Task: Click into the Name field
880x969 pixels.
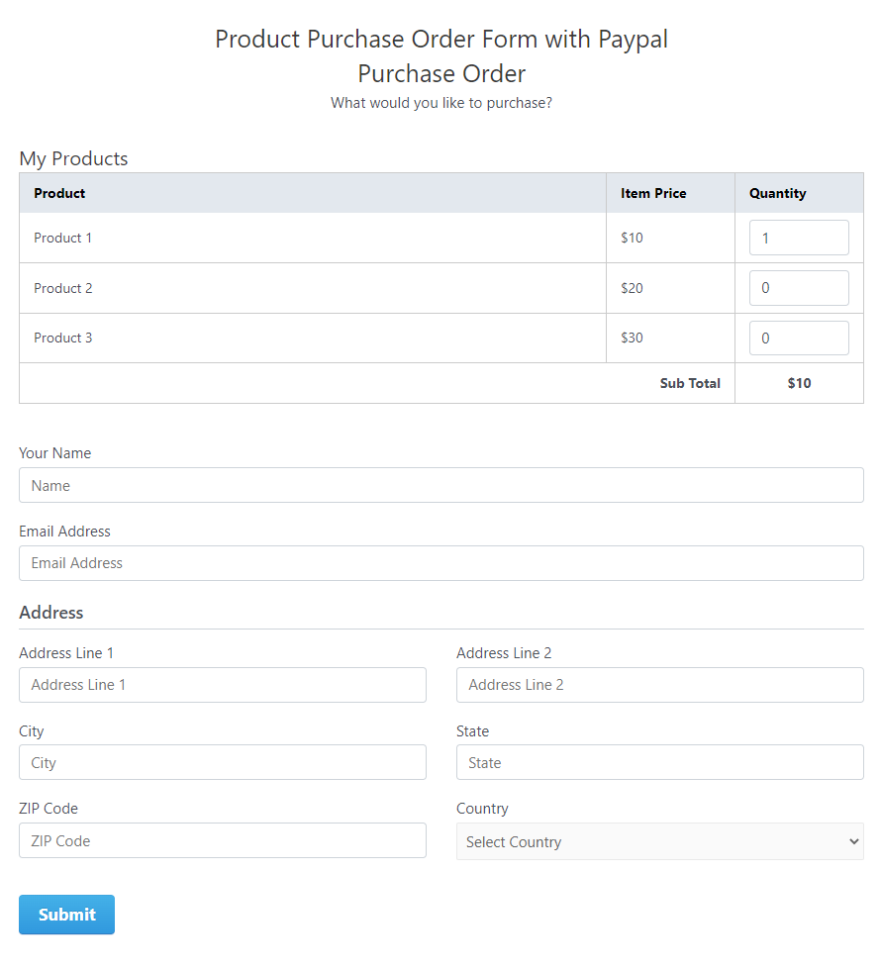Action: tap(441, 485)
